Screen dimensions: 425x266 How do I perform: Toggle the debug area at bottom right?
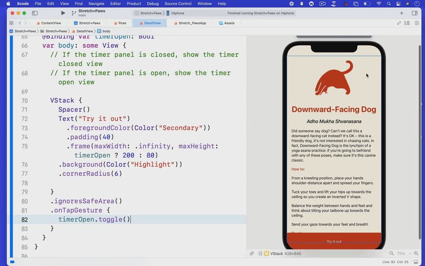tap(415, 262)
